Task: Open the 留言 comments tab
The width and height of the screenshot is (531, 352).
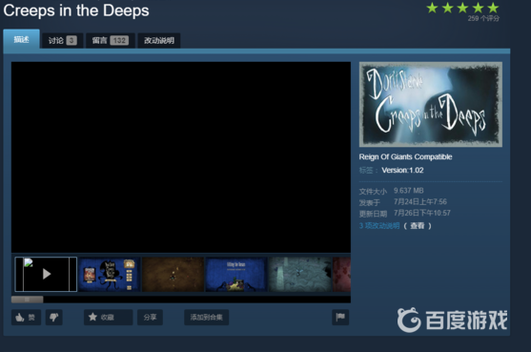Action: [x=111, y=41]
